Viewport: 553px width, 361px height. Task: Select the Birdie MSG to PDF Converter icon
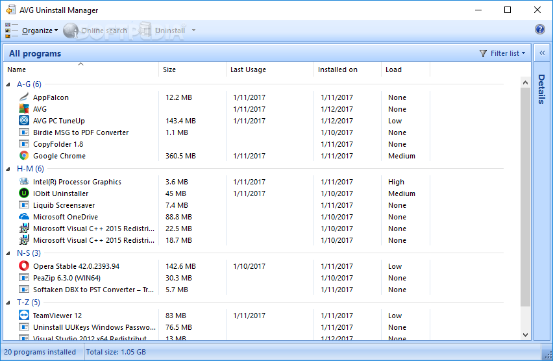(x=23, y=132)
